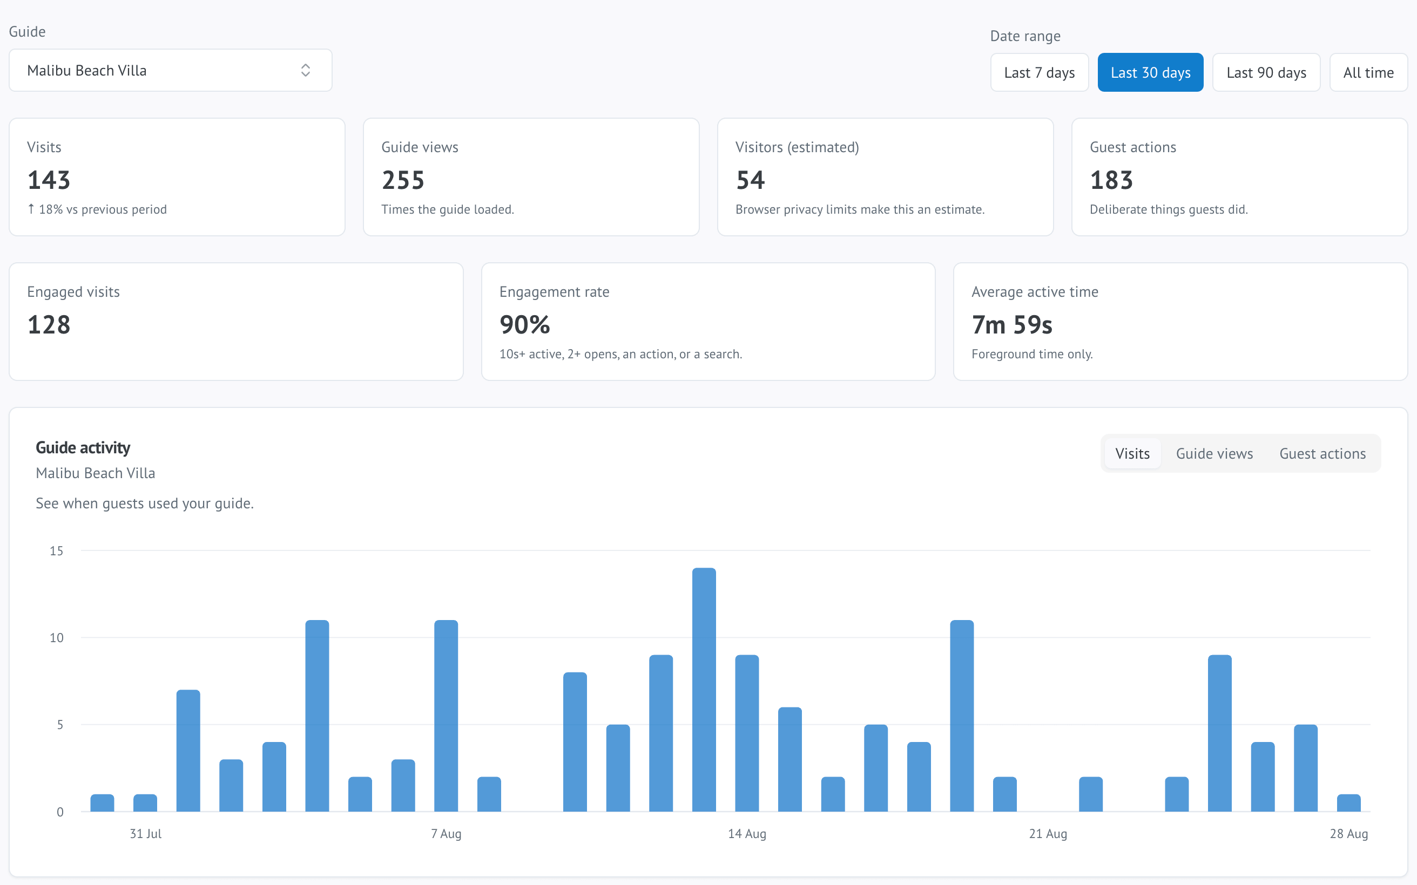Click the last bar at 28 Aug
The width and height of the screenshot is (1417, 885).
click(x=1348, y=803)
